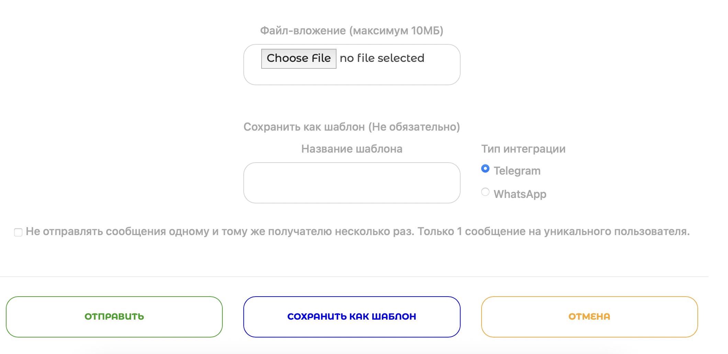Tick the no-duplicate-messages checkbox
The width and height of the screenshot is (728, 354).
coord(18,232)
